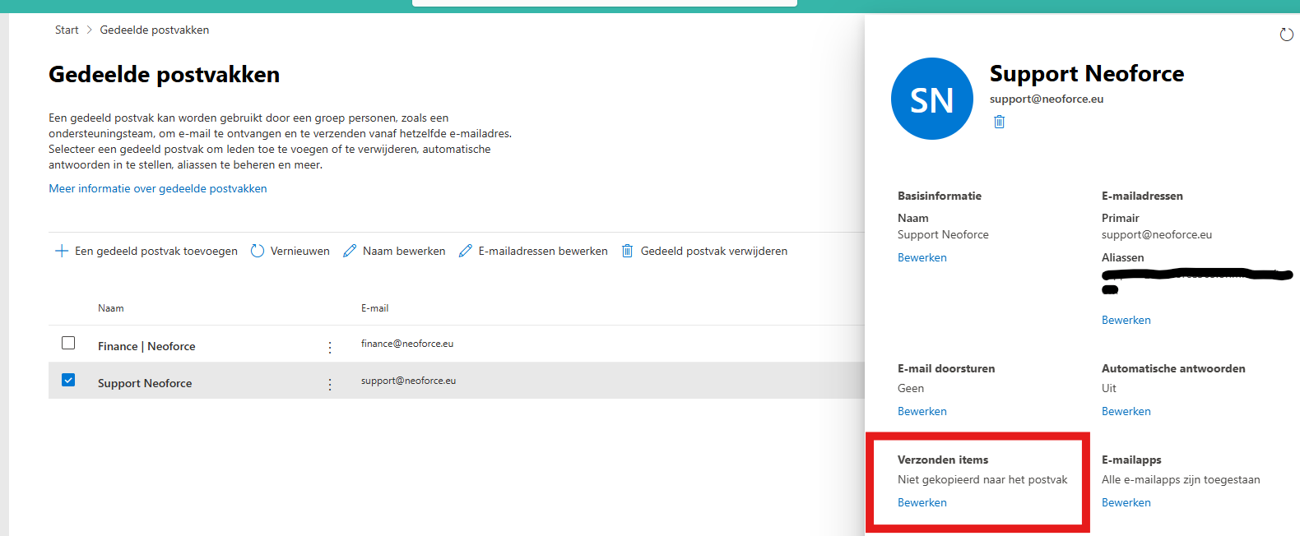This screenshot has width=1300, height=536.
Task: Click Gedeeld postvak verwijderen trash toolbar item
Action: pos(704,251)
